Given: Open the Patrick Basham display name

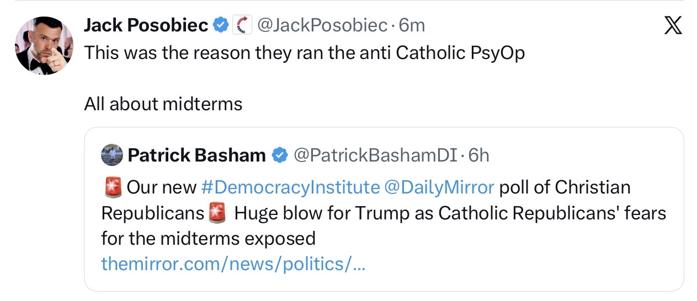Looking at the screenshot, I should [x=196, y=155].
